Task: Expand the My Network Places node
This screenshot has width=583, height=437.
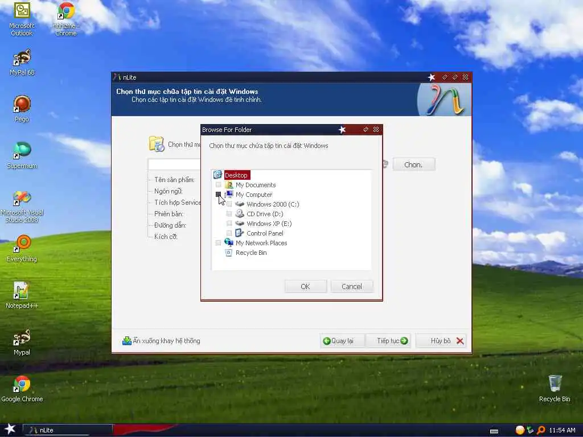Action: coord(218,242)
